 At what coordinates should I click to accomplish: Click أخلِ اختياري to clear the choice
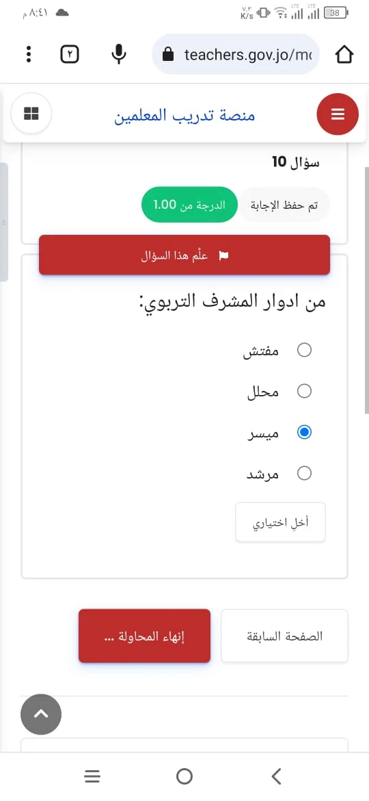pyautogui.click(x=280, y=522)
